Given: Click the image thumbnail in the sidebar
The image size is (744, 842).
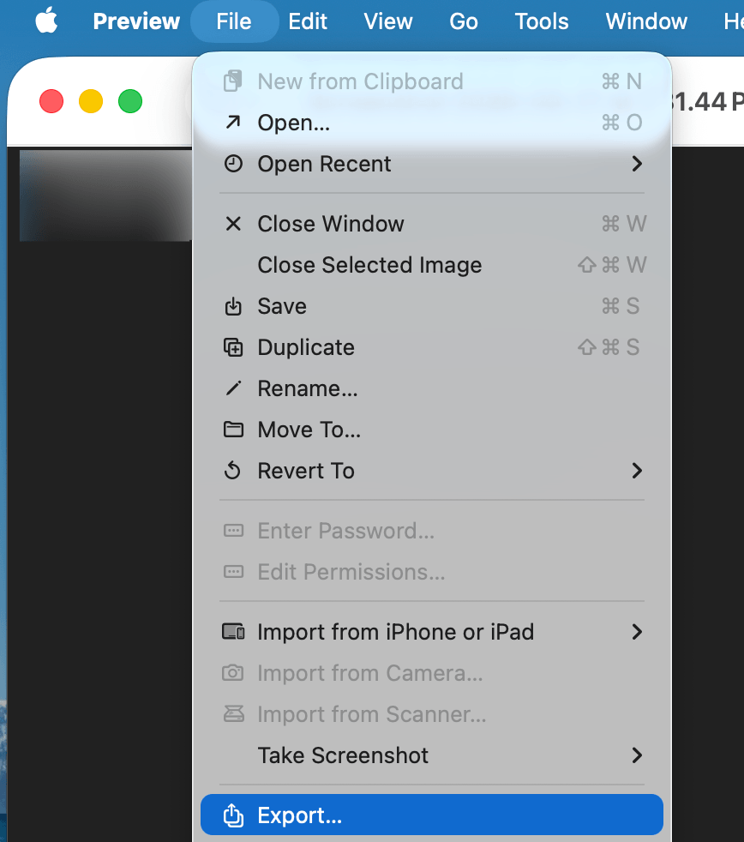Looking at the screenshot, I should tap(103, 195).
